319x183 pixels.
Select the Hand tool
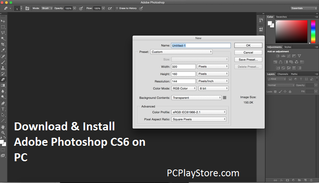(3, 127)
